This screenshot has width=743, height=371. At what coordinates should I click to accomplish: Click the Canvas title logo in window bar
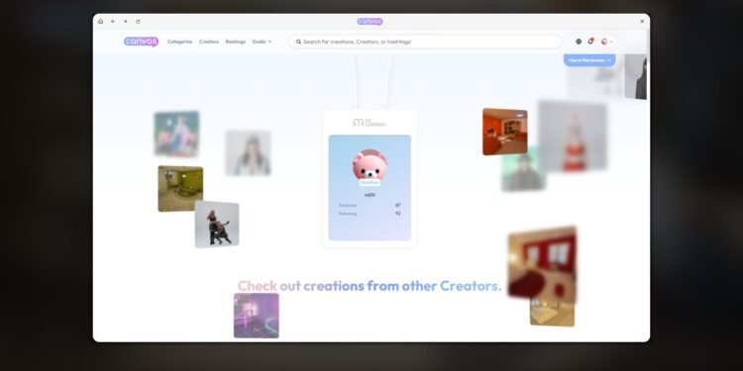[x=370, y=22]
